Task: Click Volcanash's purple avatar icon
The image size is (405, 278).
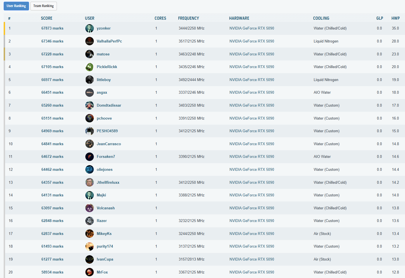Action: point(89,208)
